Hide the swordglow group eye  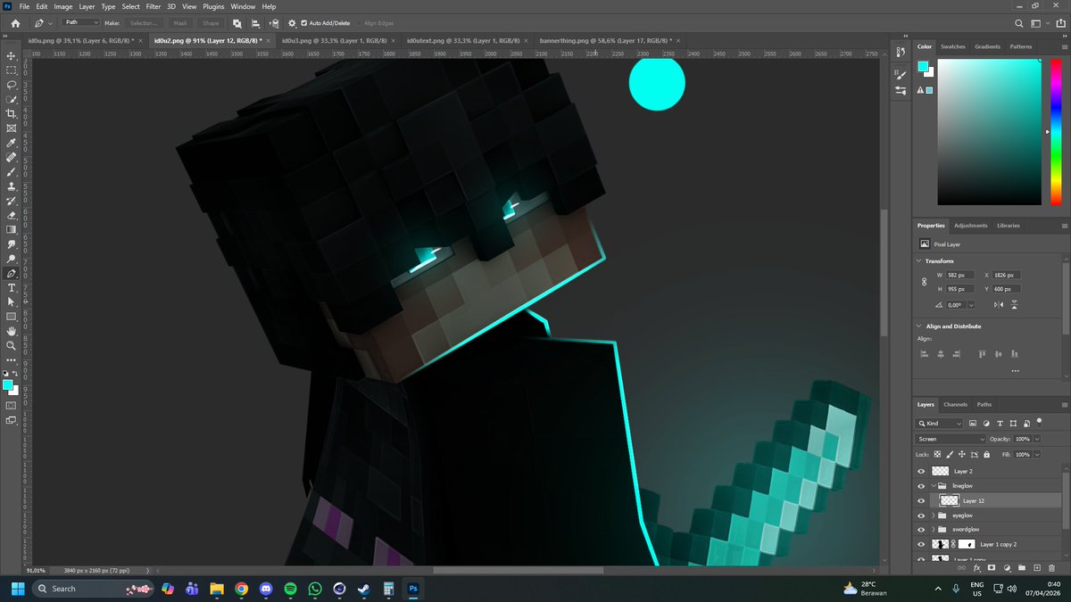tap(922, 530)
